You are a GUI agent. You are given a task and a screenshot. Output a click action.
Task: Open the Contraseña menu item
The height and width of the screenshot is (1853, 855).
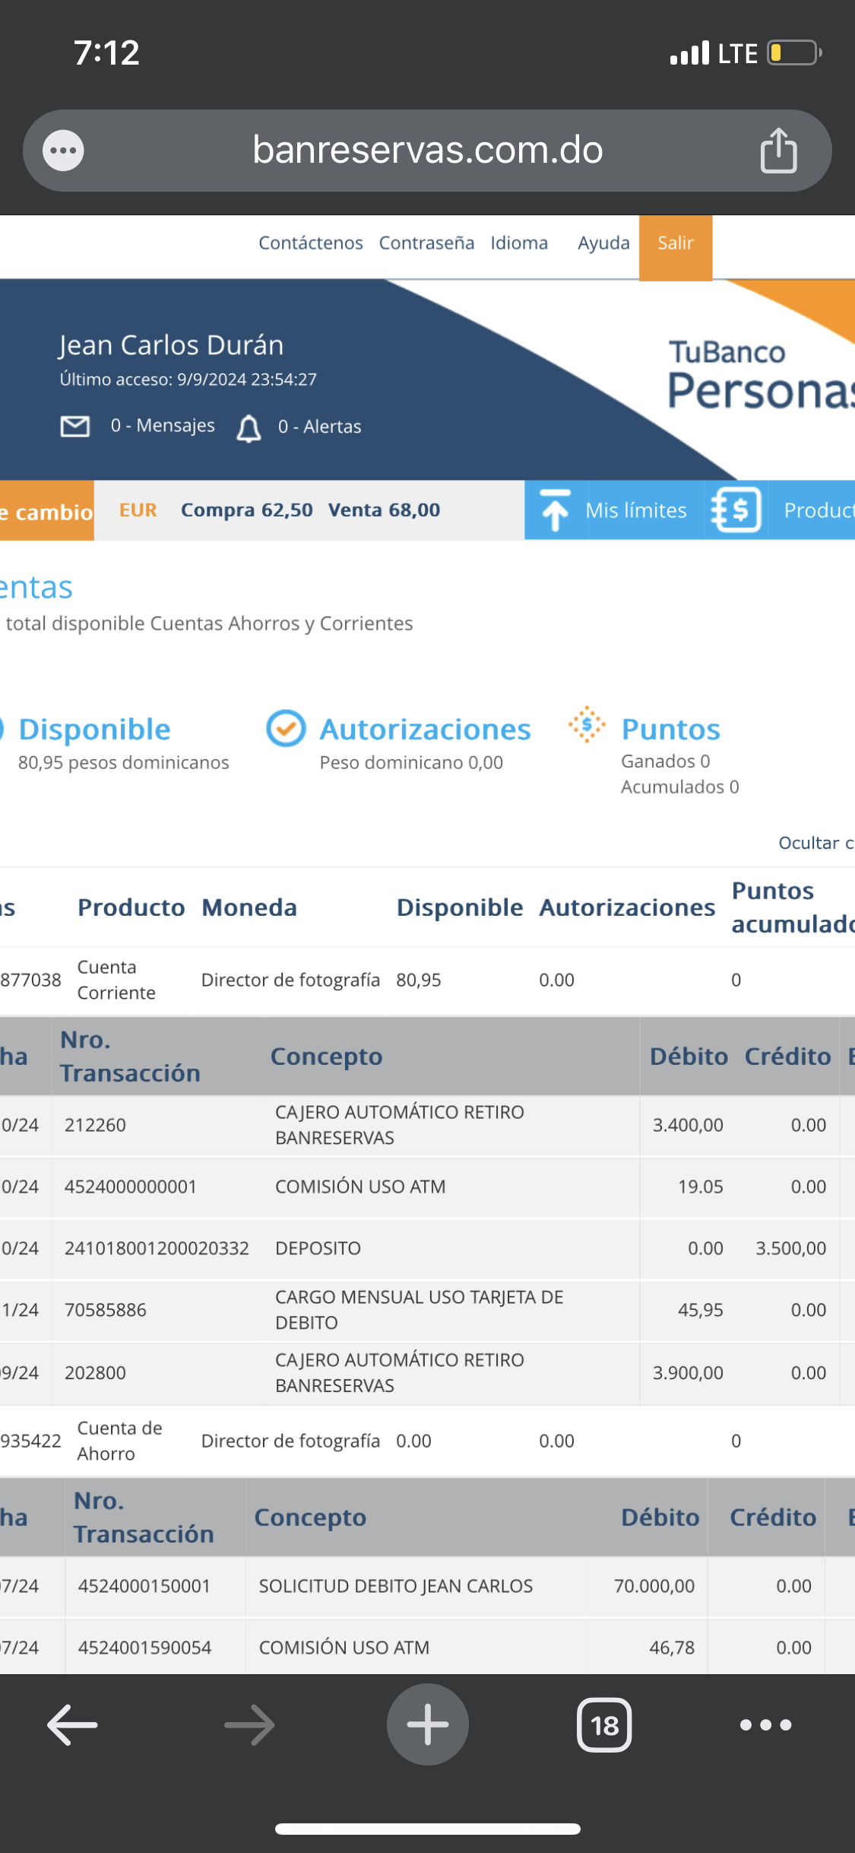pos(426,243)
